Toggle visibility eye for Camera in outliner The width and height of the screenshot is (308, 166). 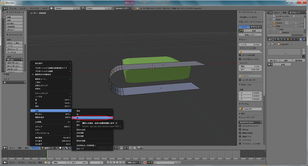pos(296,23)
